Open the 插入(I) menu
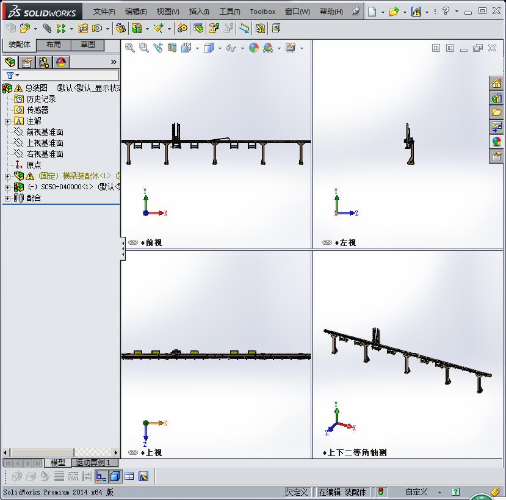This screenshot has height=500, width=506. [199, 12]
